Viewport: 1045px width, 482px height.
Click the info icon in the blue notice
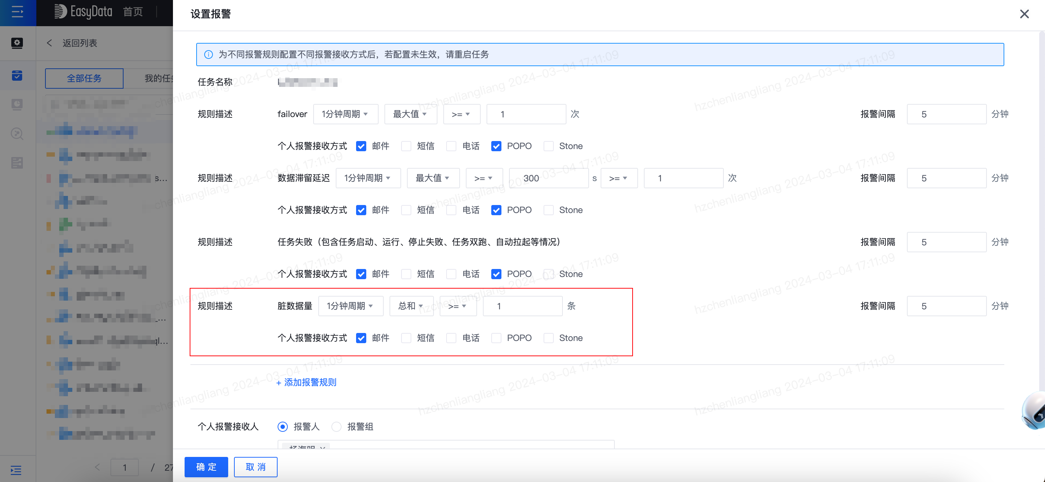209,55
